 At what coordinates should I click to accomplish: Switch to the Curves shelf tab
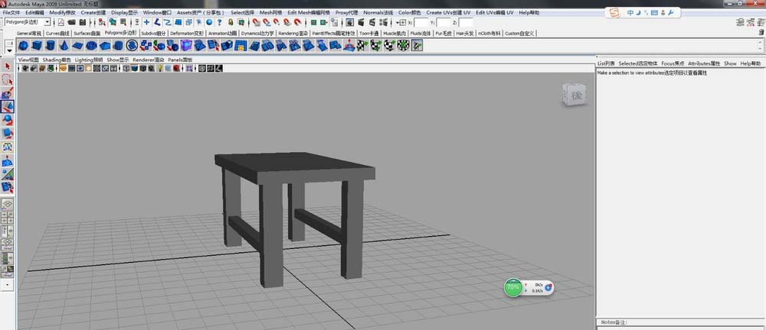tap(57, 33)
